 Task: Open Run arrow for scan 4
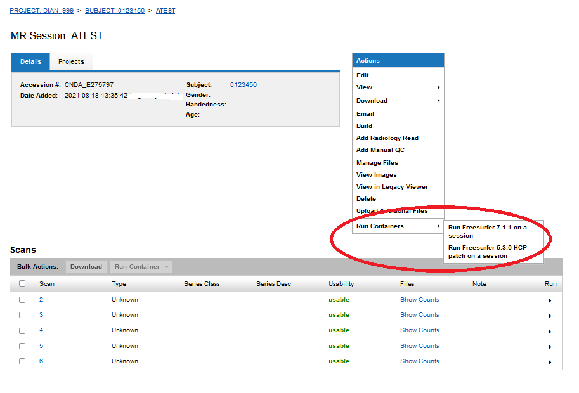[x=550, y=331]
